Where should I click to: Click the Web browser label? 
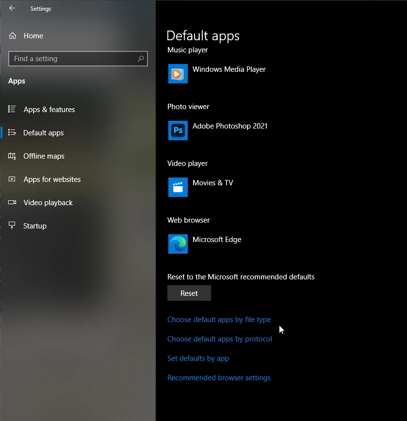189,220
